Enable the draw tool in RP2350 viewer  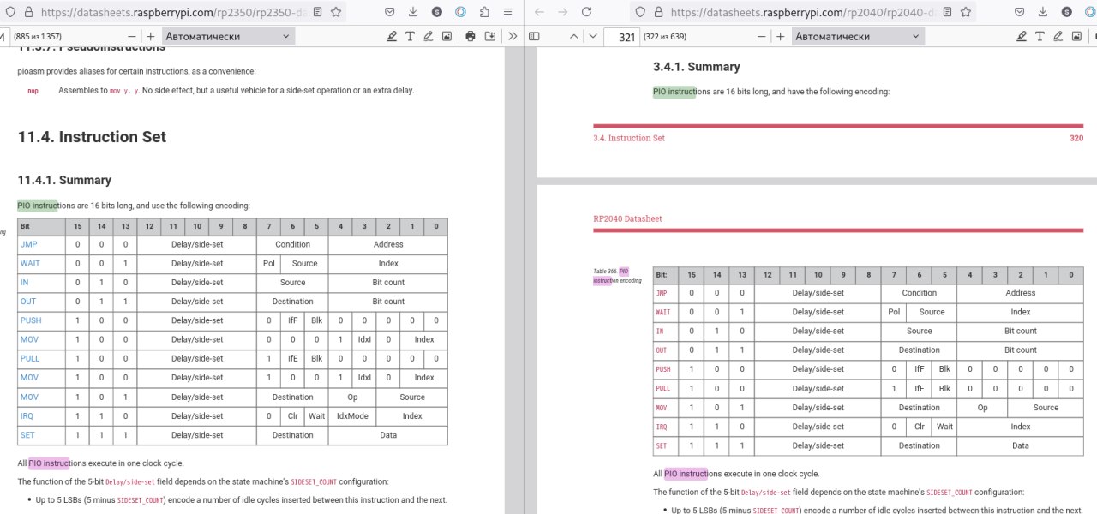(429, 36)
